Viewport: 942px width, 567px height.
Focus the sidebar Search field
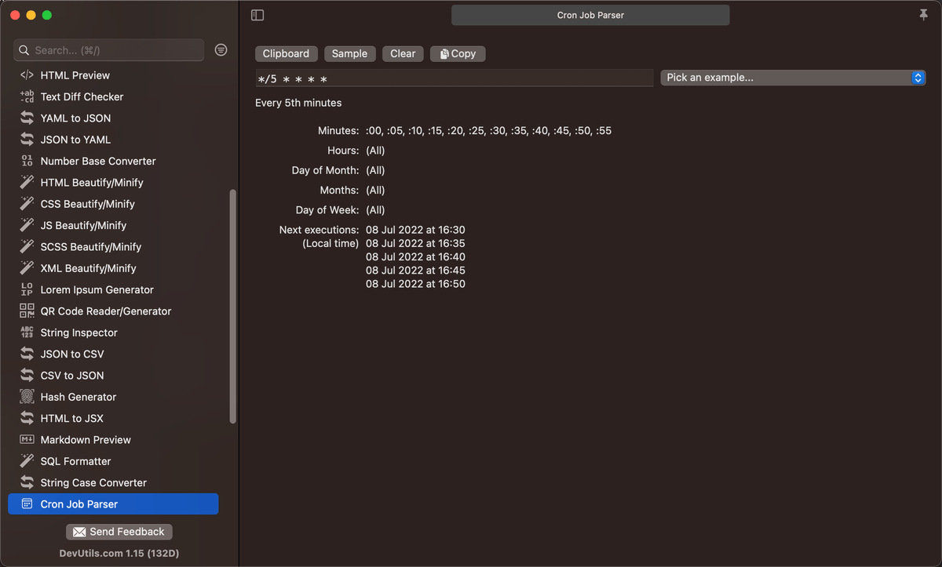(109, 50)
